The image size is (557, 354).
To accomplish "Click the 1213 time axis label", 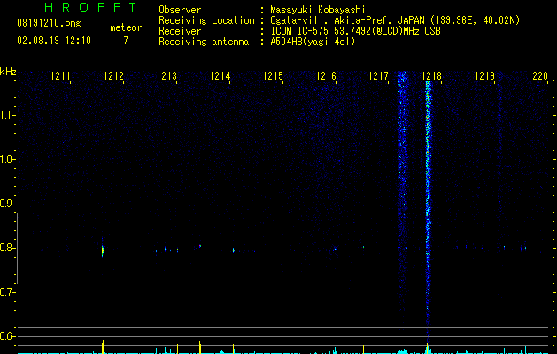I will coord(166,75).
